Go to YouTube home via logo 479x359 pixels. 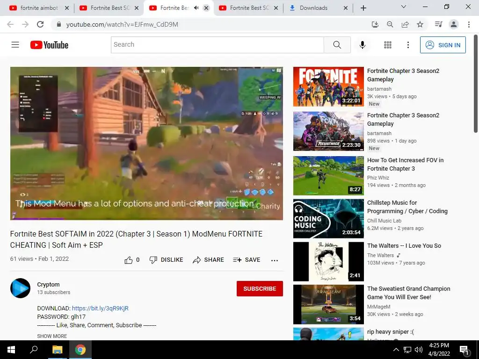pyautogui.click(x=49, y=45)
